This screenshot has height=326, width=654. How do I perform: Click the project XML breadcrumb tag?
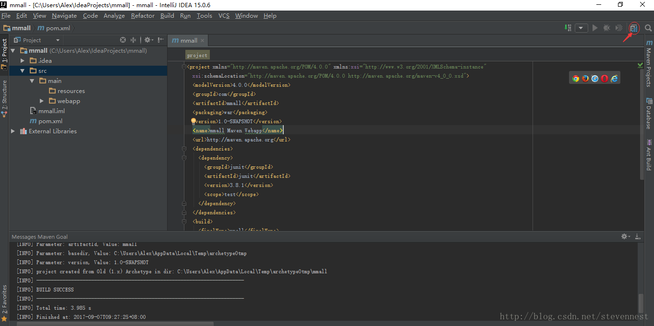point(197,55)
